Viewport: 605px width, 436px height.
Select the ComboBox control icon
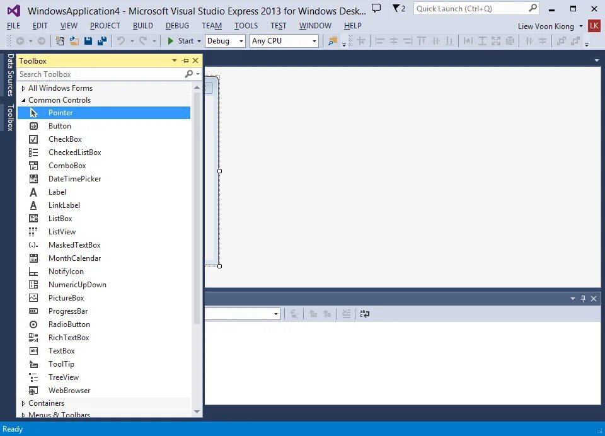point(33,166)
